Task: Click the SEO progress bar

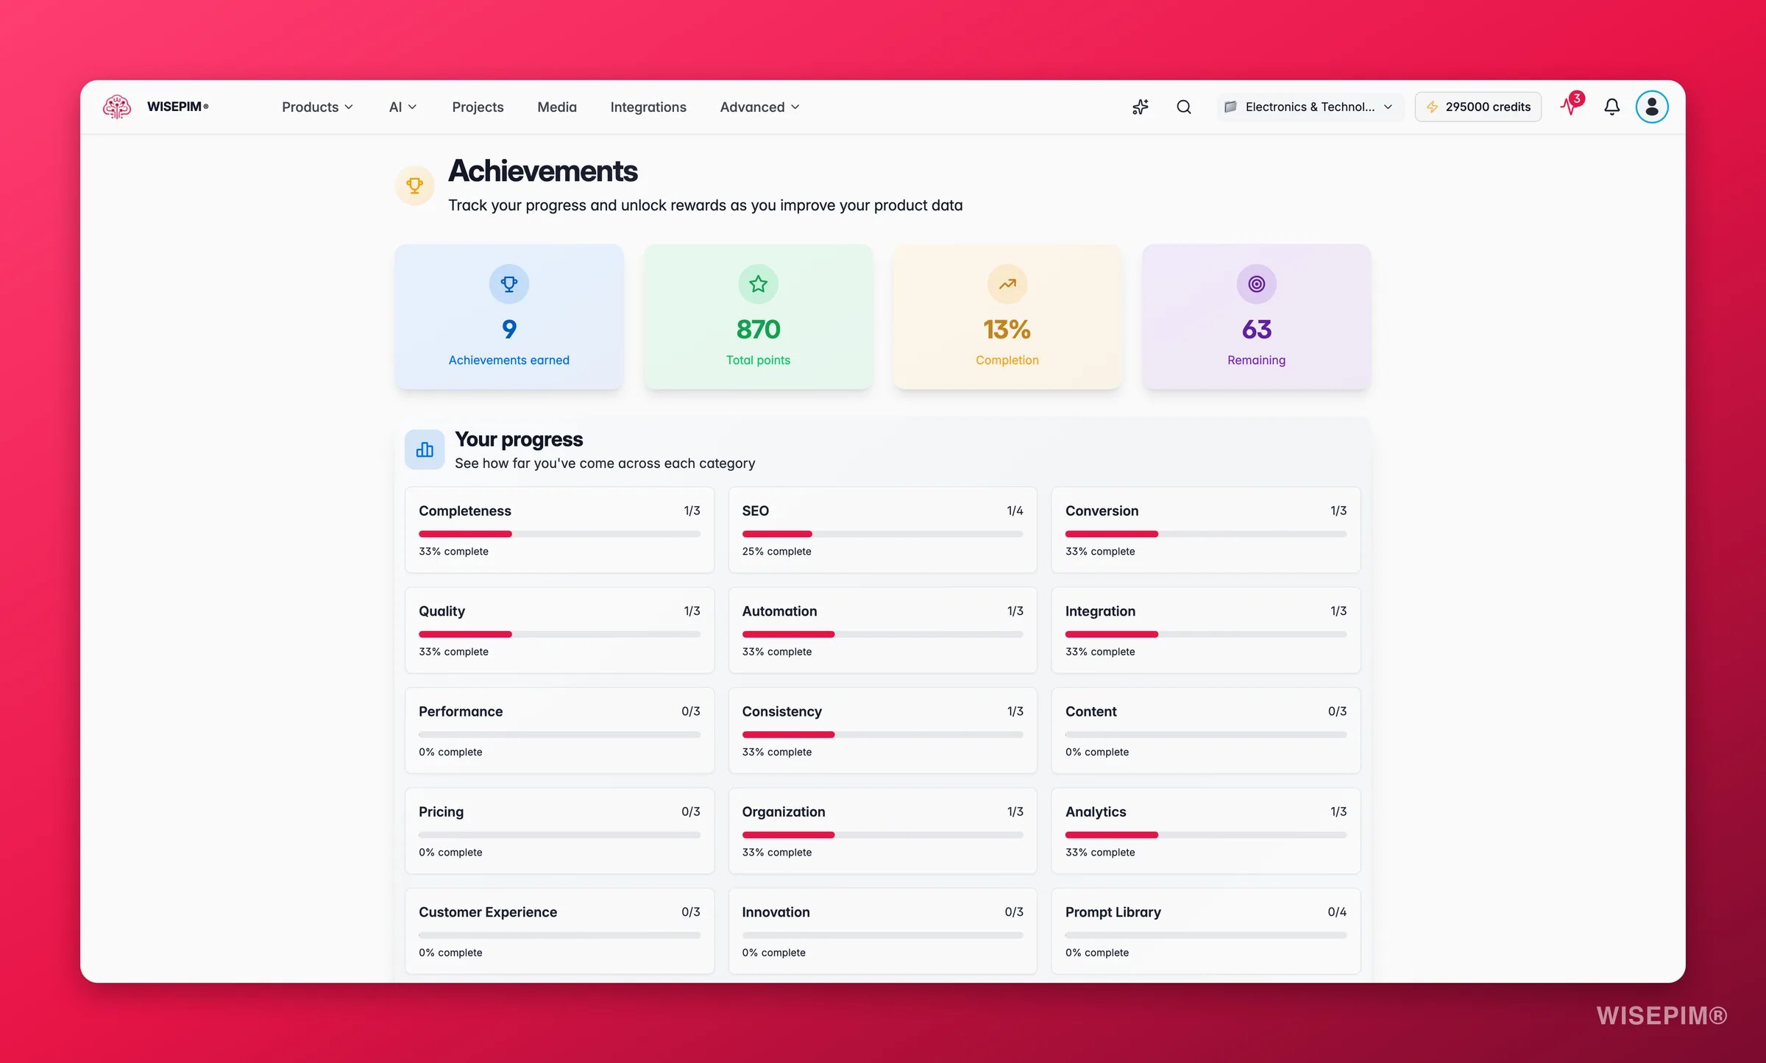Action: click(x=882, y=534)
